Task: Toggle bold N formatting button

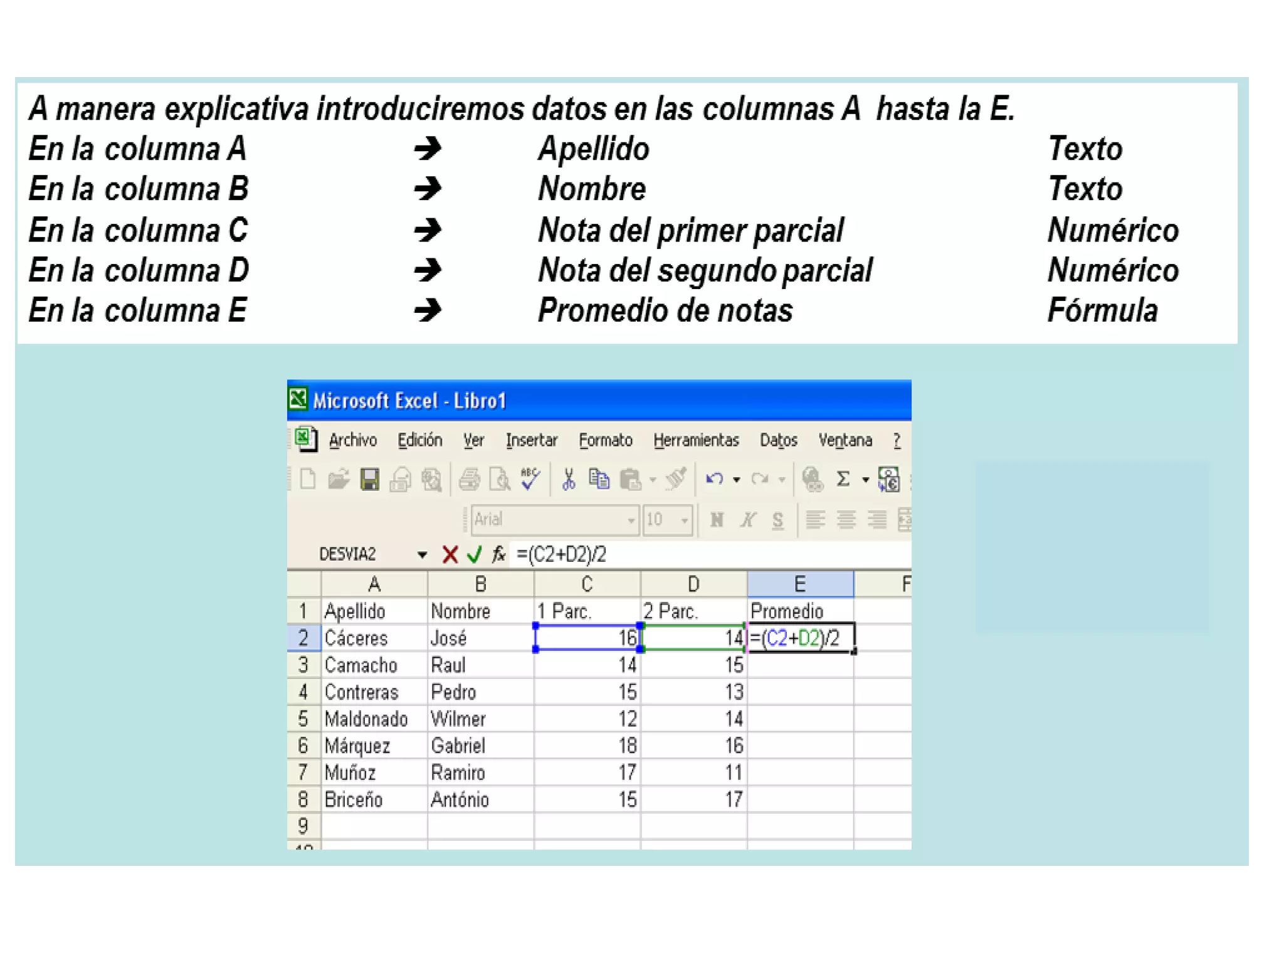Action: [x=717, y=520]
